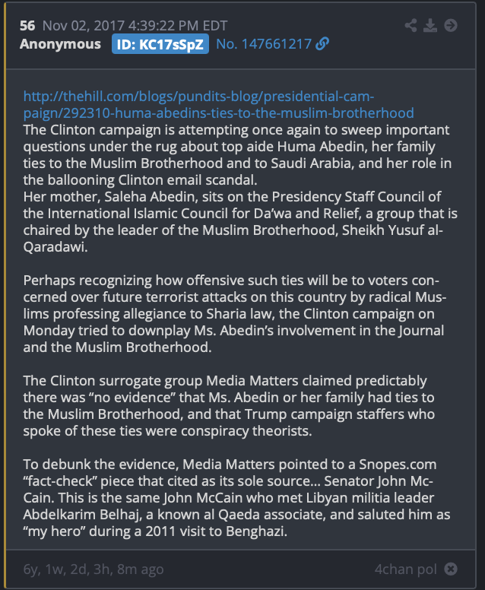This screenshot has height=590, width=485.
Task: Click the share icon in post header
Action: tap(411, 26)
